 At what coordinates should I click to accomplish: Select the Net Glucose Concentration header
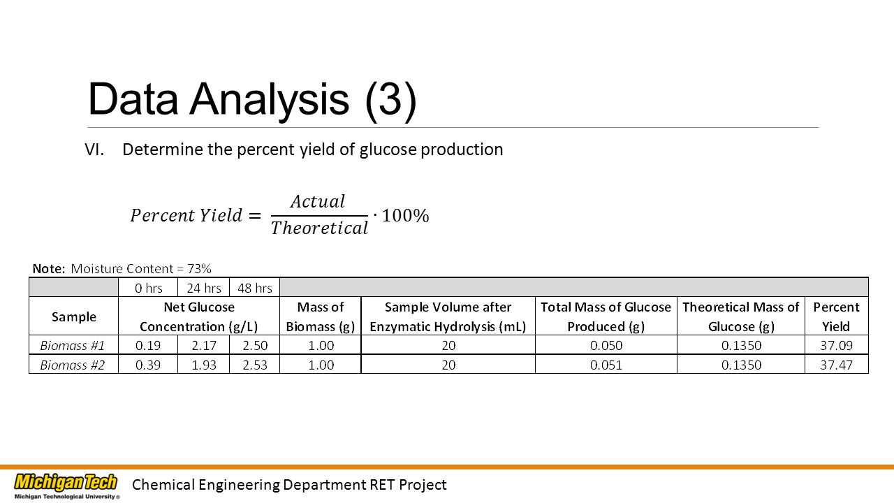click(199, 316)
